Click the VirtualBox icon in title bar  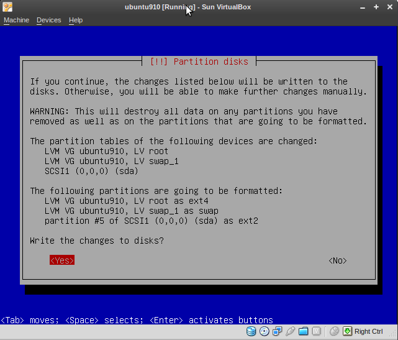pyautogui.click(x=7, y=7)
